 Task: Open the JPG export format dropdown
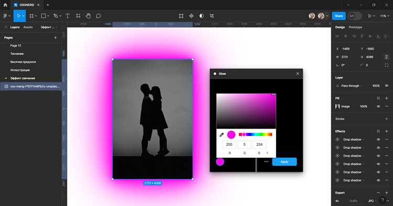tap(372, 201)
